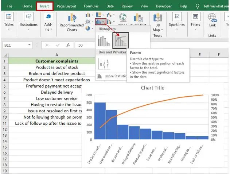Screen dimensions: 230x174
Task: Expand the line chart dropdown arrow
Action: [x=93, y=22]
